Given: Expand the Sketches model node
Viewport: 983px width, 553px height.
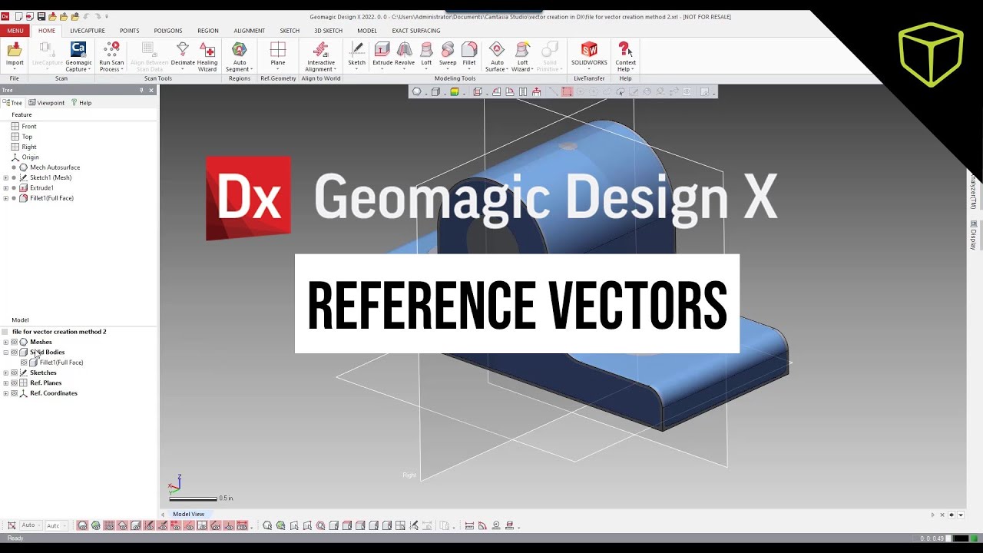Looking at the screenshot, I should [6, 373].
